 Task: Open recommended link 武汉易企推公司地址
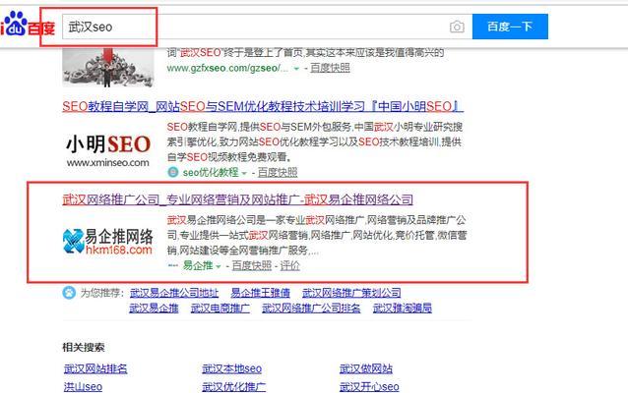[x=173, y=293]
